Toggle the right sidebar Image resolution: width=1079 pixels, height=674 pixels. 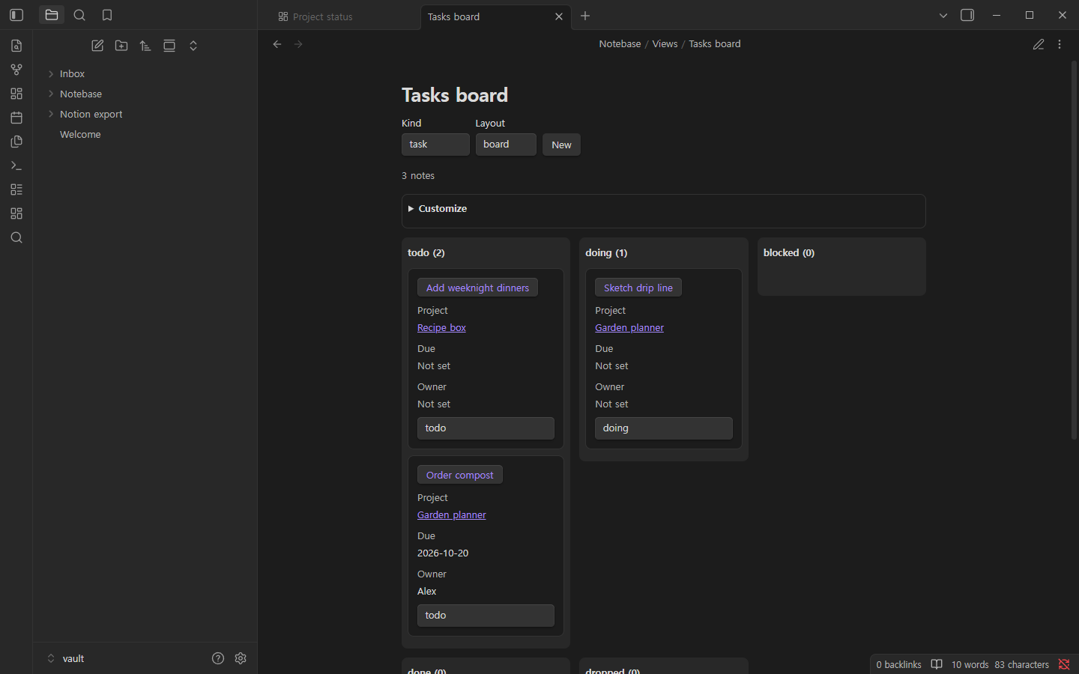coord(967,15)
